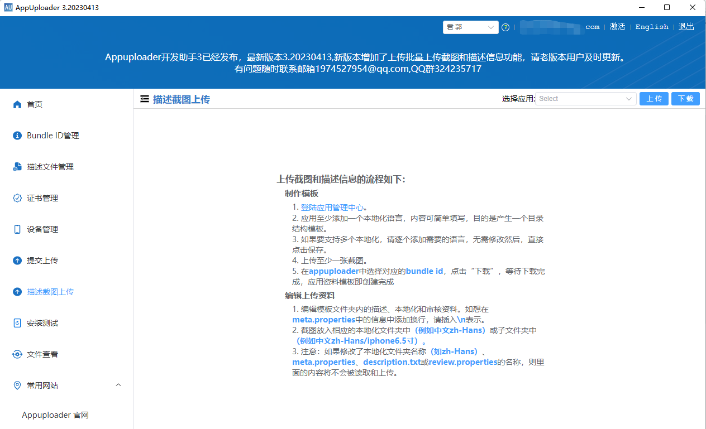Image resolution: width=706 pixels, height=429 pixels.
Task: Click the version announcement banner text
Action: [x=365, y=57]
